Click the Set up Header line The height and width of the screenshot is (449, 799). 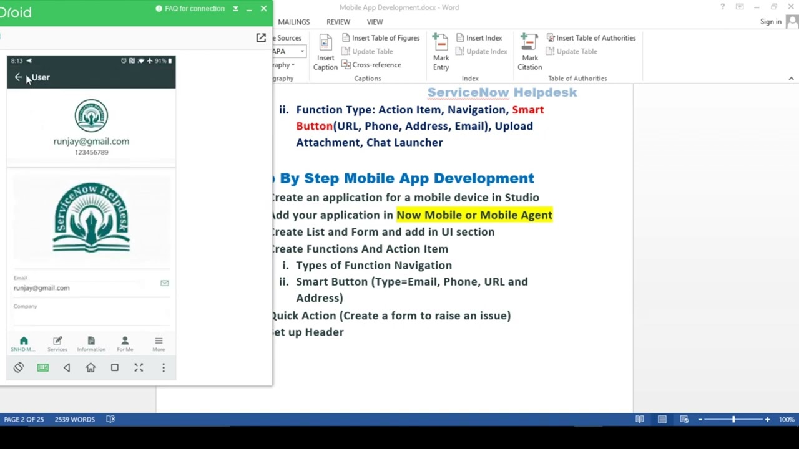point(307,332)
